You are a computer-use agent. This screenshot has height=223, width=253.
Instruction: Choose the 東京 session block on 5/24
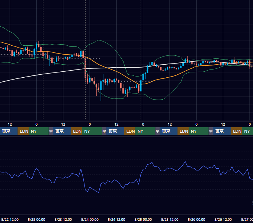point(115,131)
